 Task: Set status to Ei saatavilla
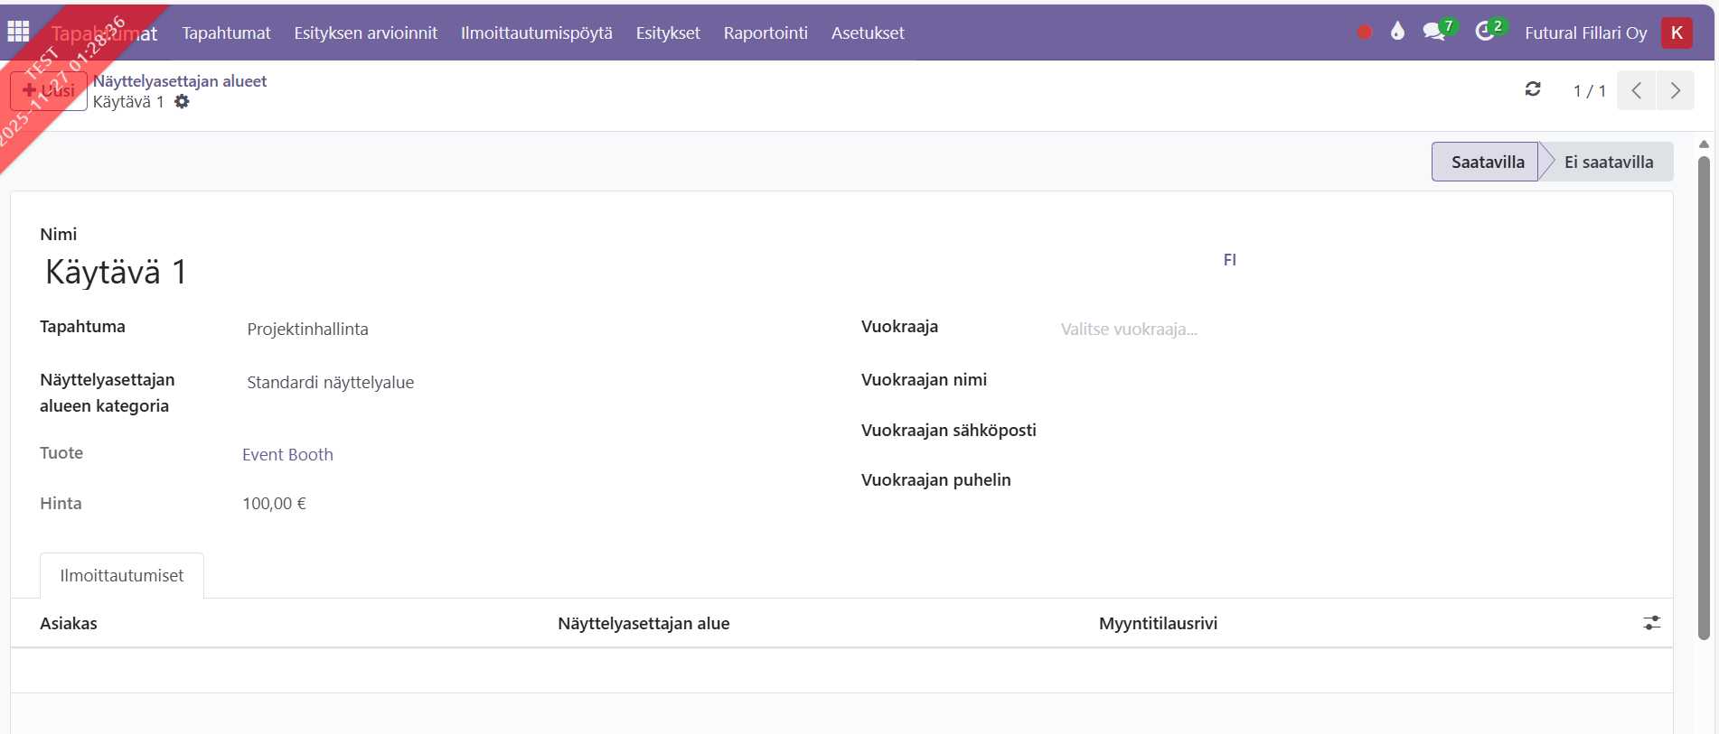point(1608,162)
